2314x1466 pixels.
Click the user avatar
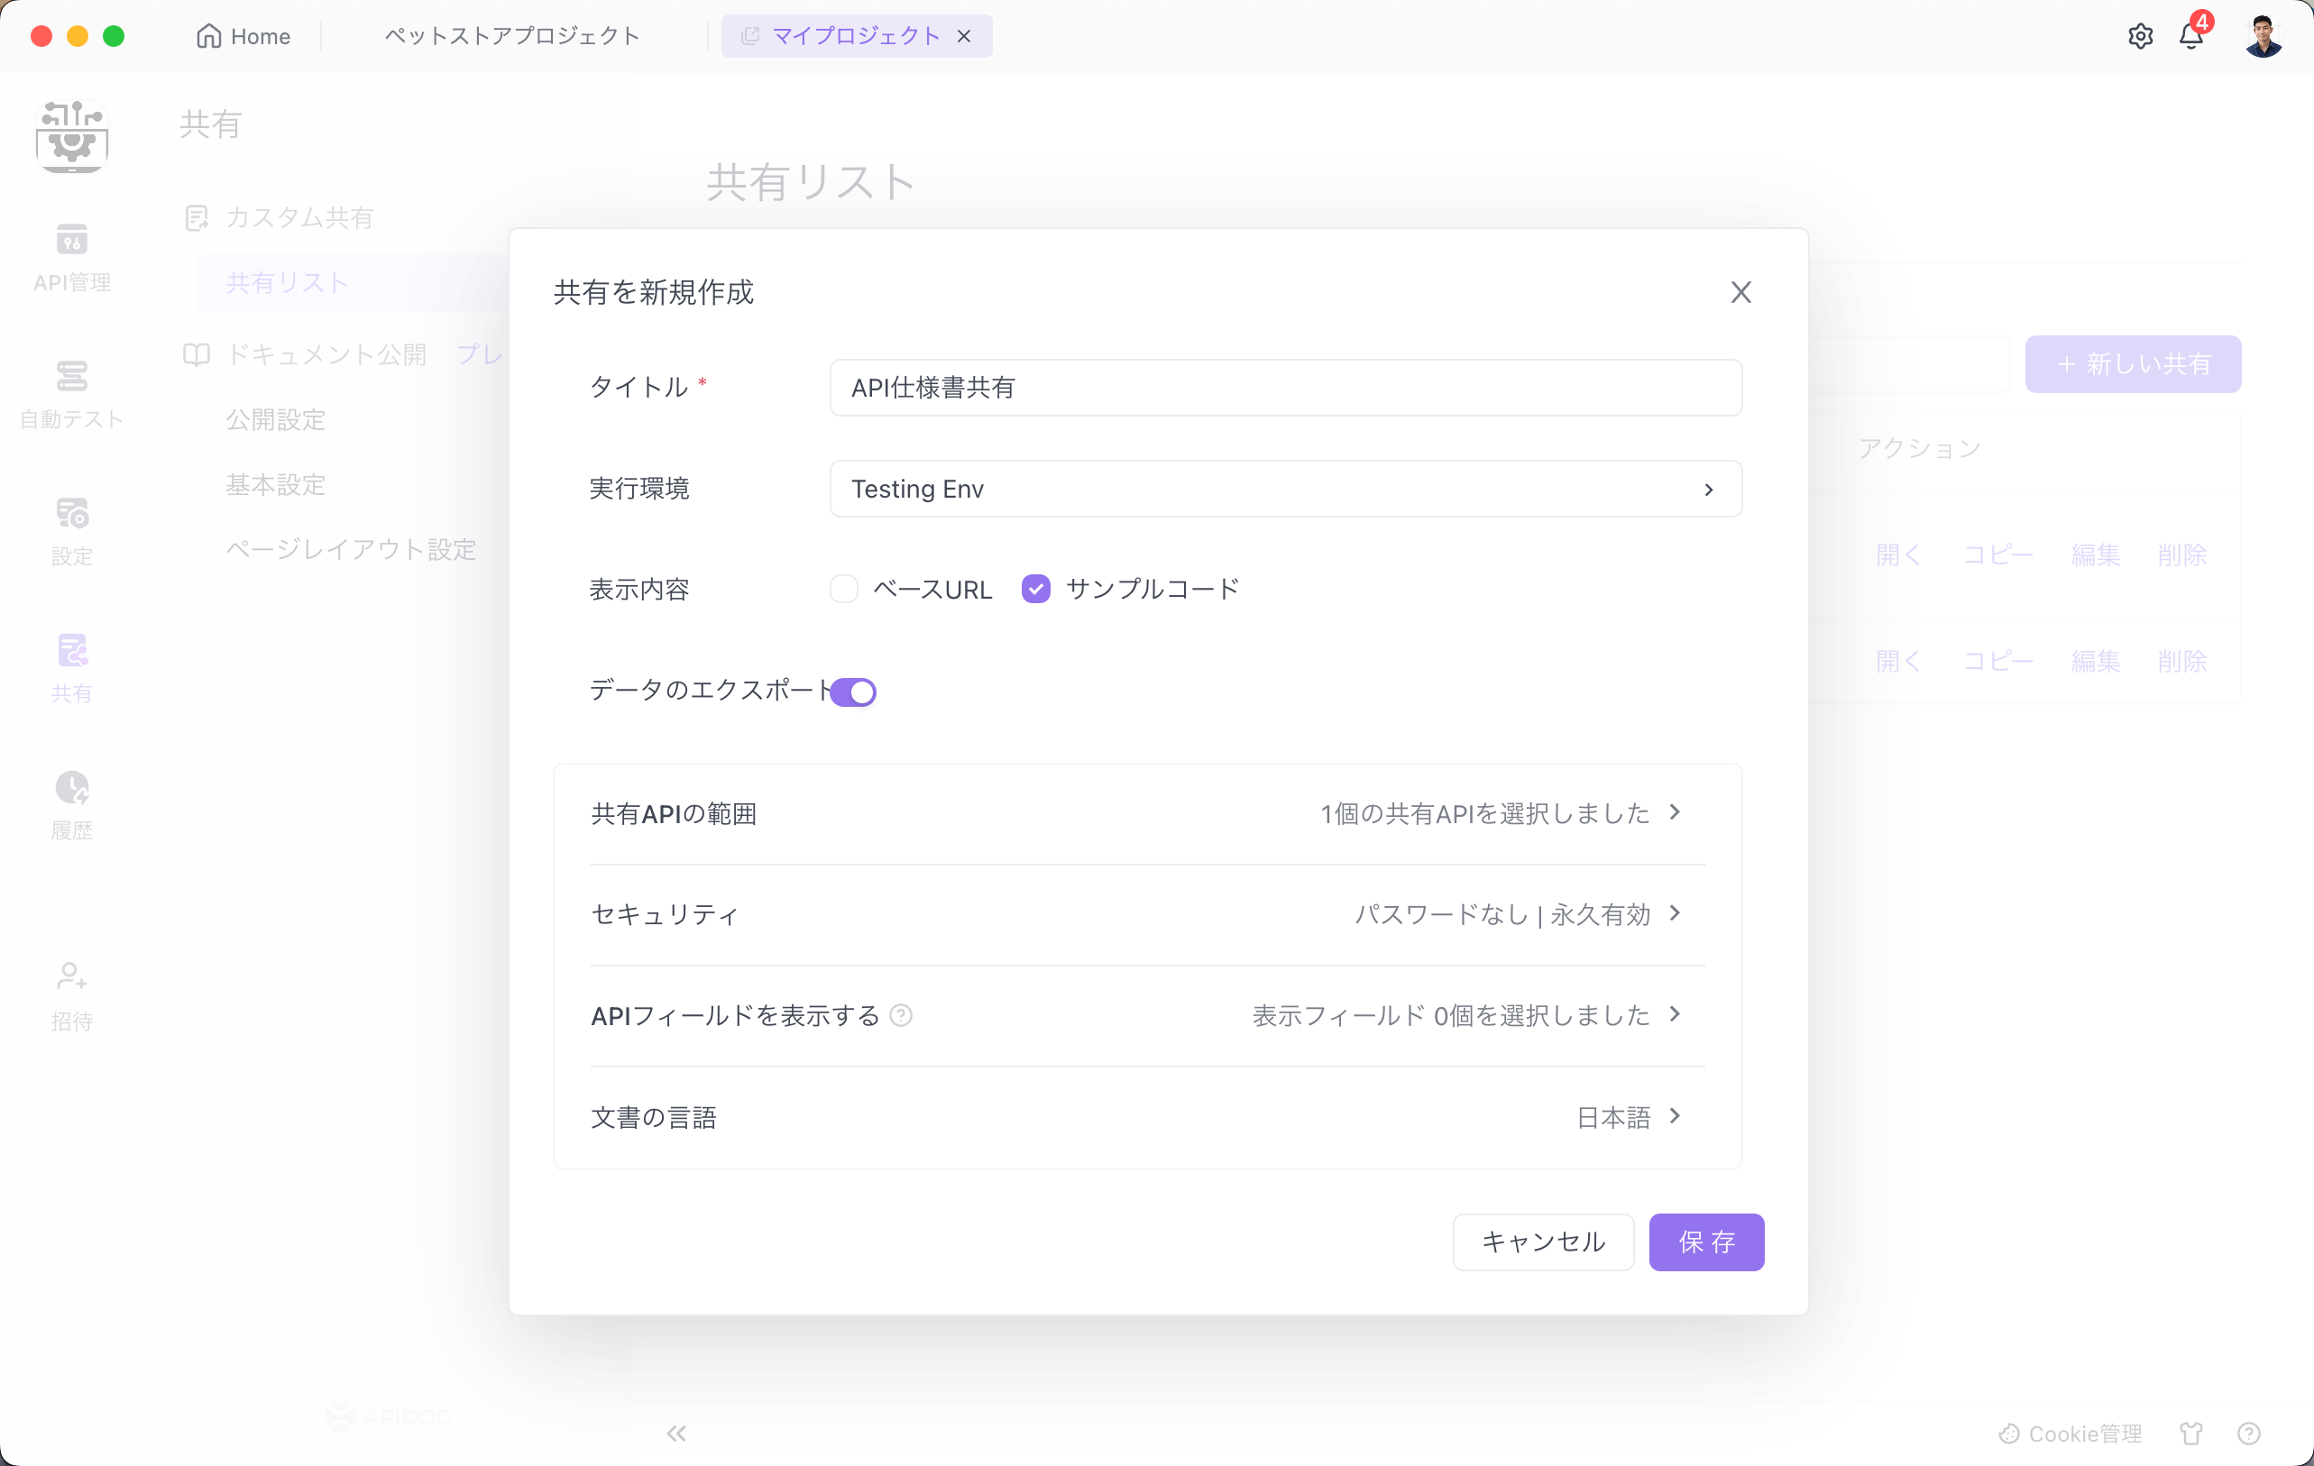[x=2263, y=35]
